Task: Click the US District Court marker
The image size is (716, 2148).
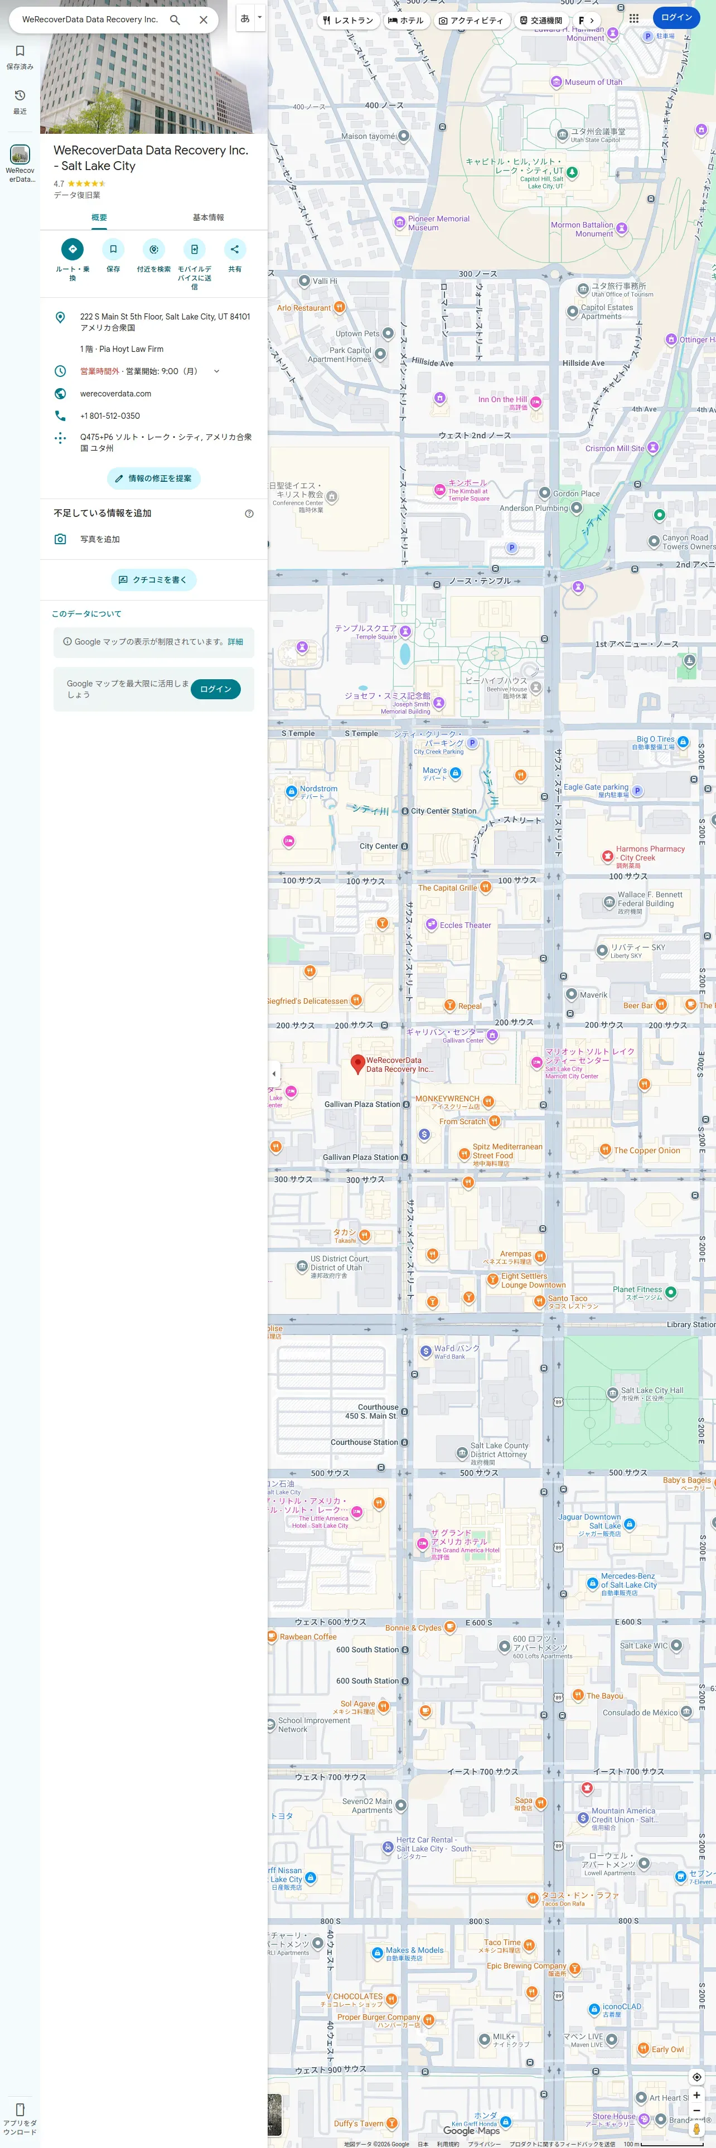Action: [302, 1266]
